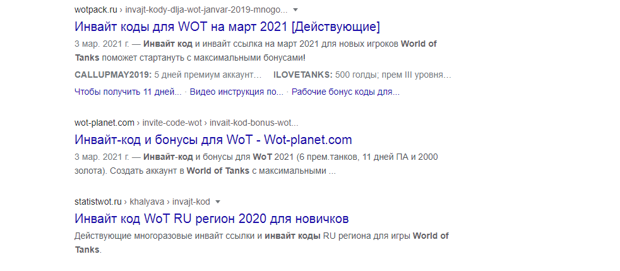The height and width of the screenshot is (271, 620).
Task: Open 'Инвайт-код и бонусы для WoT - Wot-planet.com' result
Action: (x=213, y=140)
